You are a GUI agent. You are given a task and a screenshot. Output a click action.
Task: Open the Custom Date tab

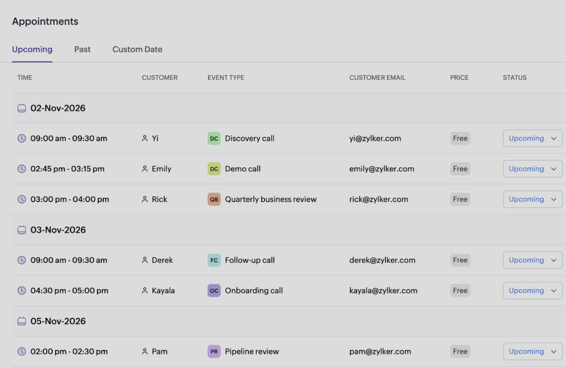pyautogui.click(x=137, y=49)
